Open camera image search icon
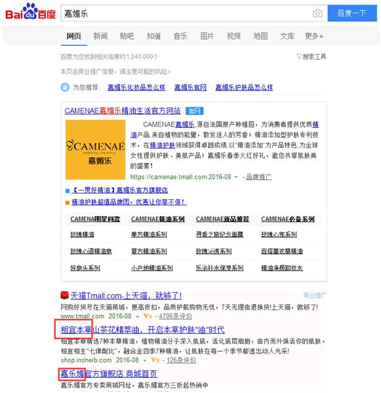Screen dimensions: 381x393 point(317,13)
